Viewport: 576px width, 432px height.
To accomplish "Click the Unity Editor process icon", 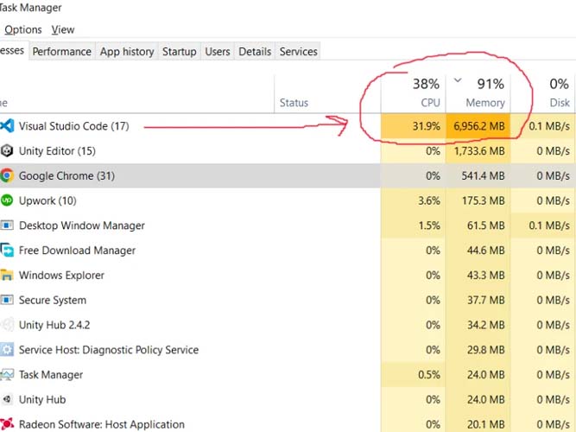I will 7,151.
